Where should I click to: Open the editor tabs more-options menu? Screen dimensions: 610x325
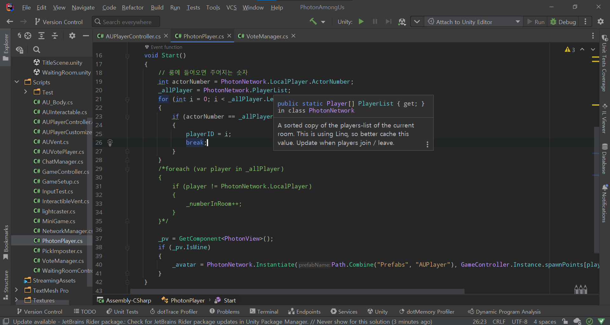pos(593,36)
